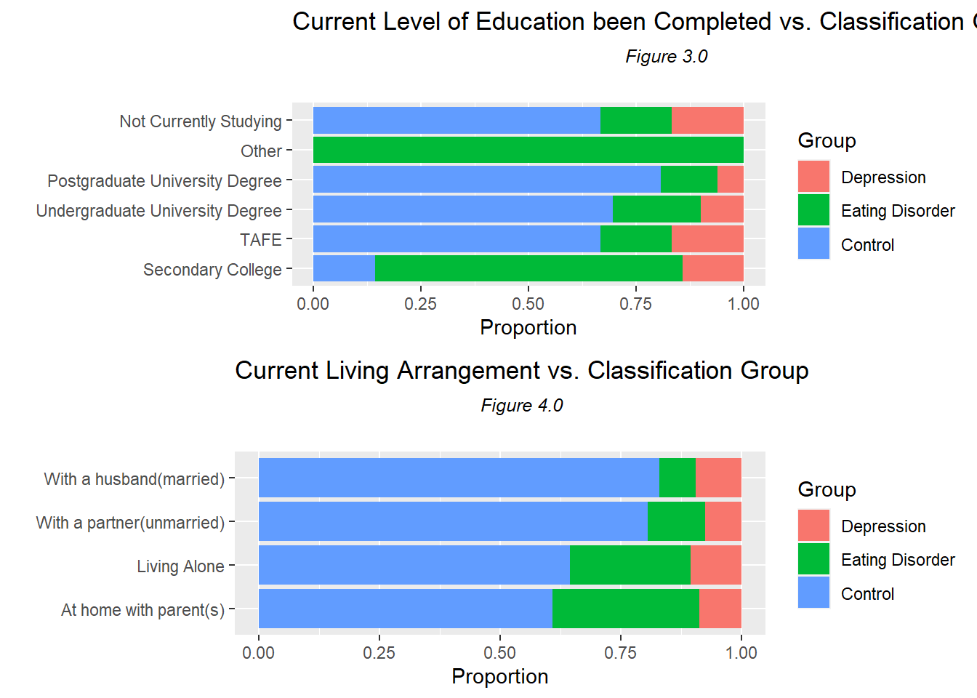Click the blue segment of the Postgraduate University Degree bar
Image resolution: width=977 pixels, height=698 pixels.
[x=486, y=180]
